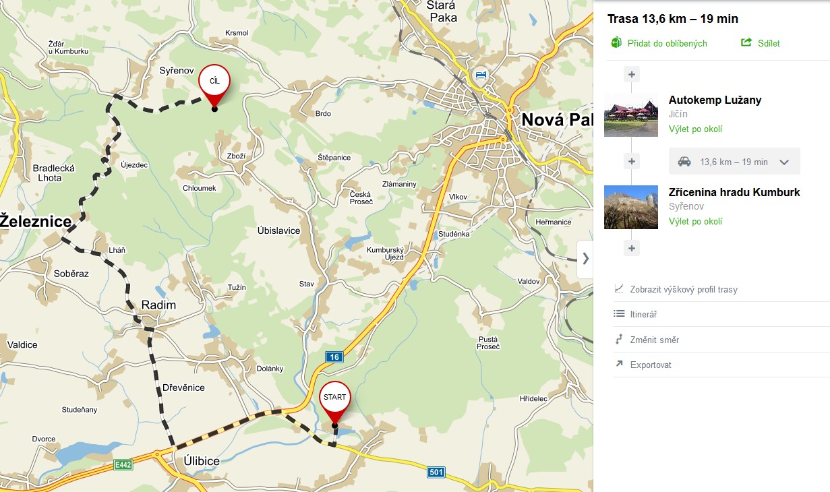Open the Kumburk castle ruin thumbnail
The height and width of the screenshot is (492, 830).
[631, 207]
